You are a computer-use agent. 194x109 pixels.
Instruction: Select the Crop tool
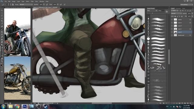coord(2,21)
